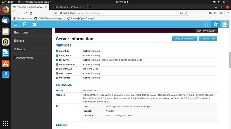Switch to Latest topics Community tab

[x=68, y=7]
